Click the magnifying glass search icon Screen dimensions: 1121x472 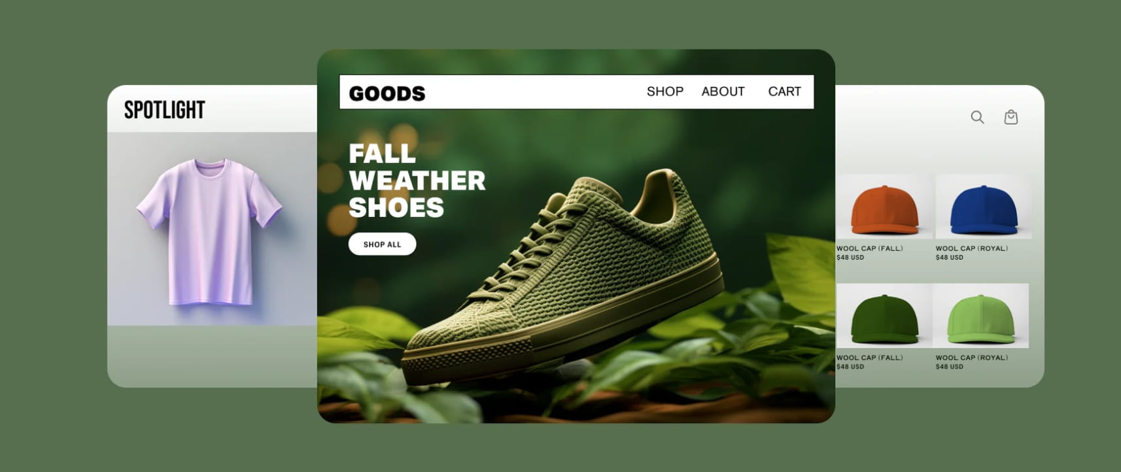tap(977, 117)
